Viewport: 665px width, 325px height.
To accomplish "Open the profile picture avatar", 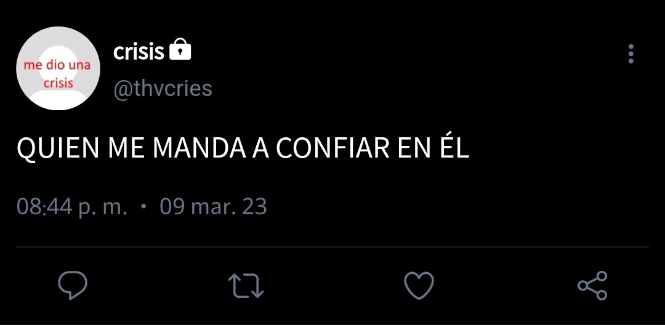I will click(x=58, y=68).
